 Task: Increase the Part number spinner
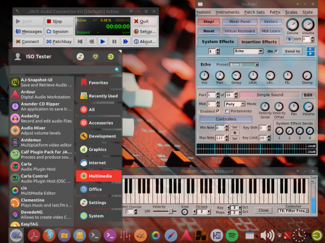coord(217,93)
